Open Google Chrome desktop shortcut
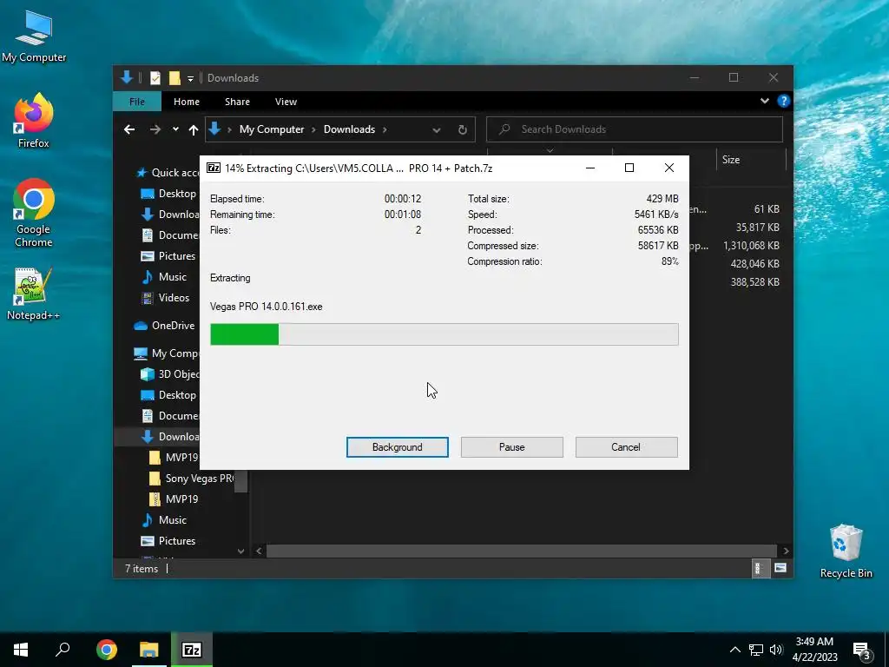This screenshot has height=667, width=889. (34, 214)
